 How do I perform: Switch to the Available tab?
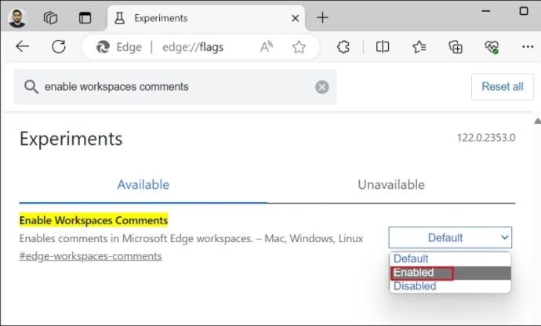click(143, 185)
